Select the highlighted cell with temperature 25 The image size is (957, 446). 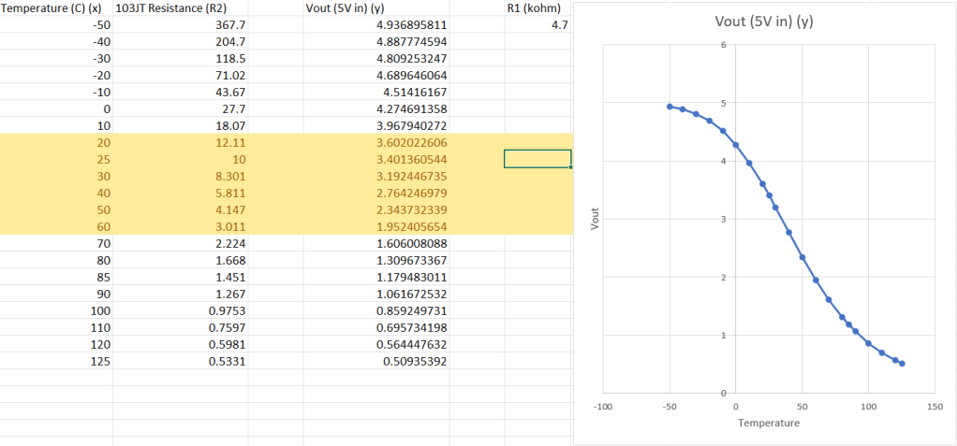(x=56, y=159)
